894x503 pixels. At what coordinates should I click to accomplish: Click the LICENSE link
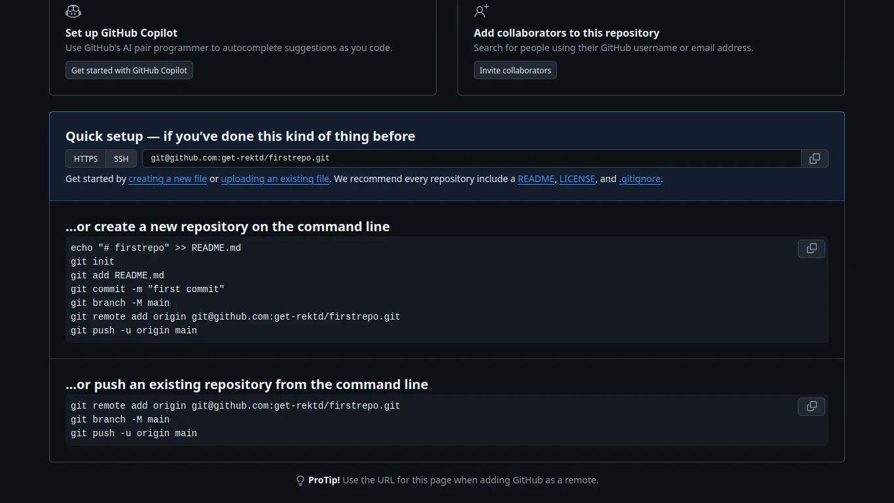tap(577, 178)
